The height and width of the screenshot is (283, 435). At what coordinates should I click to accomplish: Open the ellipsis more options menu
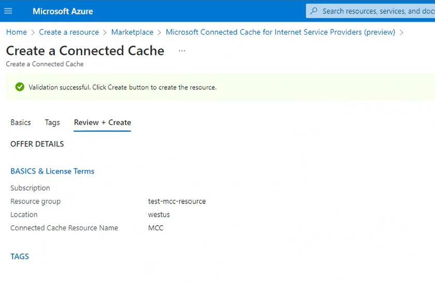point(182,51)
